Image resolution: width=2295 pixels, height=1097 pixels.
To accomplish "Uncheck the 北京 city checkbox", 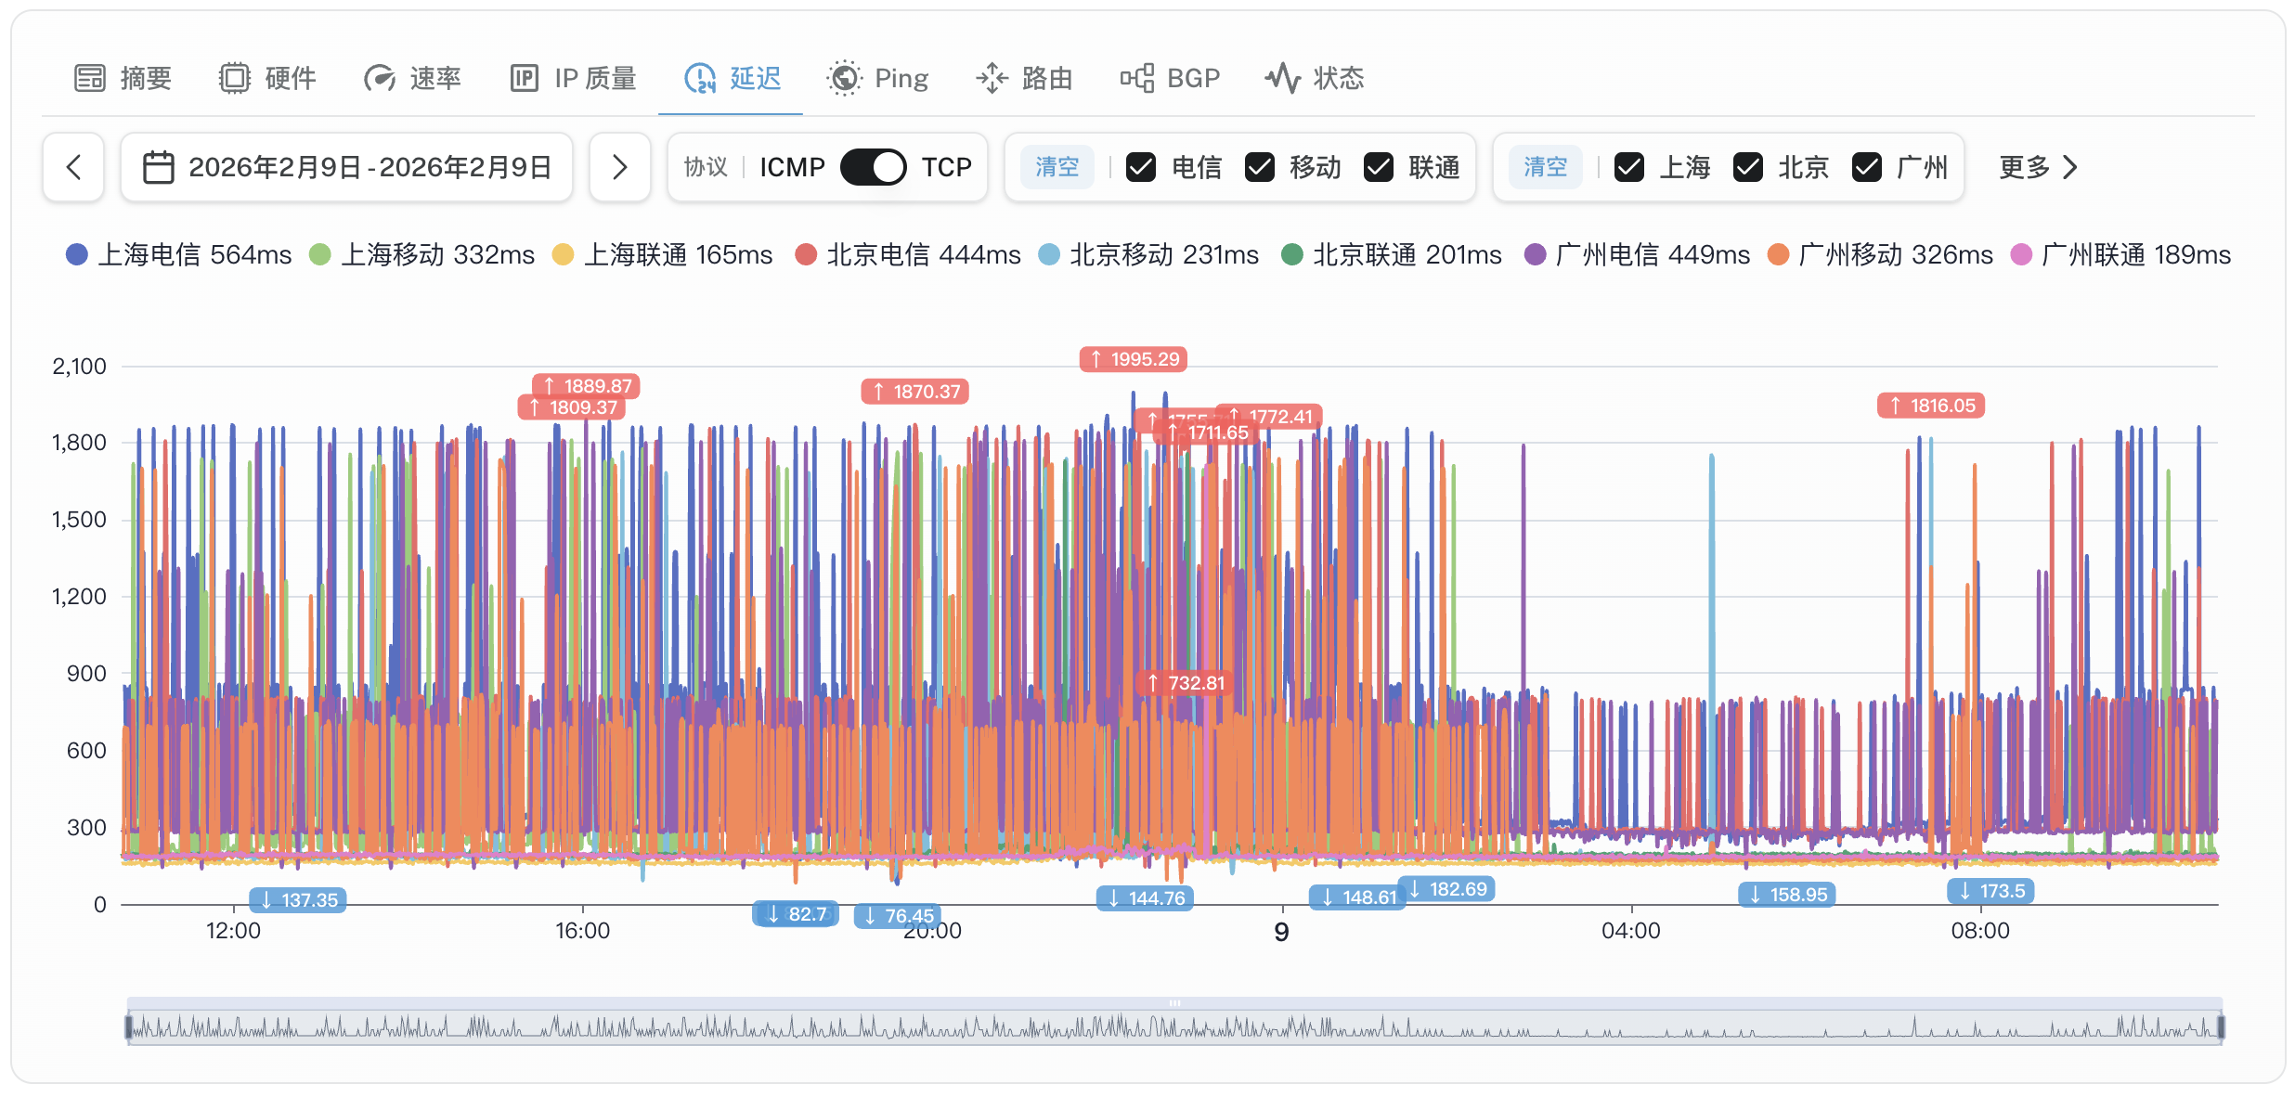I will (x=1748, y=167).
